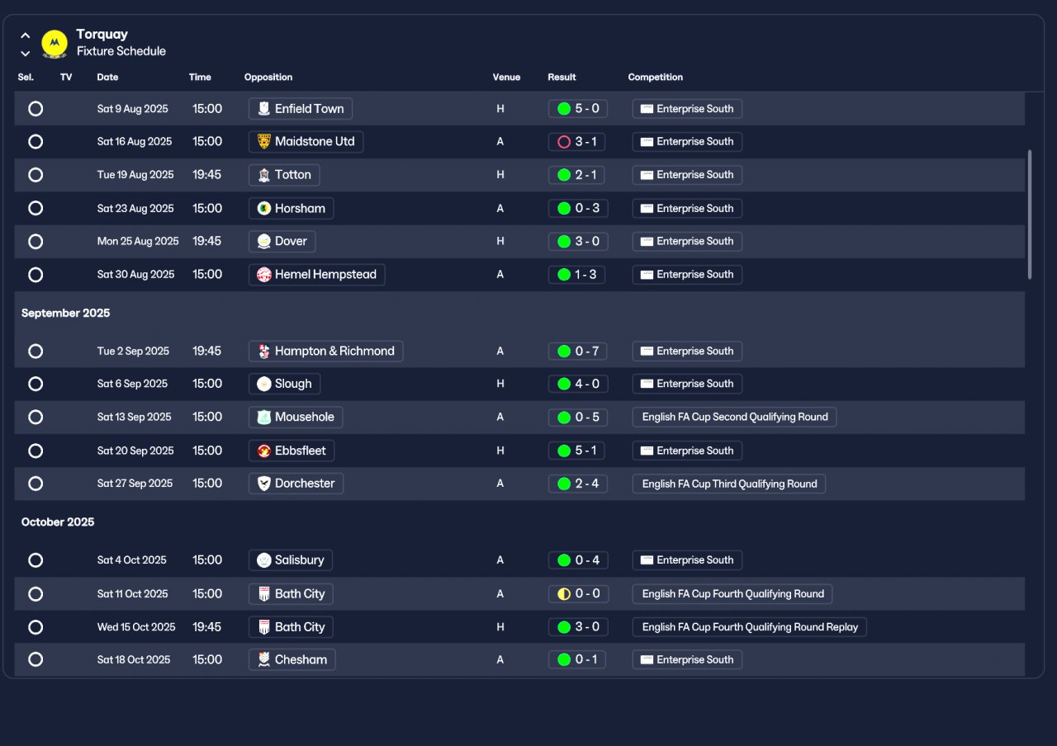Open the 0 - 7 result against Hampton & Richmond
The image size is (1057, 746).
click(x=578, y=351)
